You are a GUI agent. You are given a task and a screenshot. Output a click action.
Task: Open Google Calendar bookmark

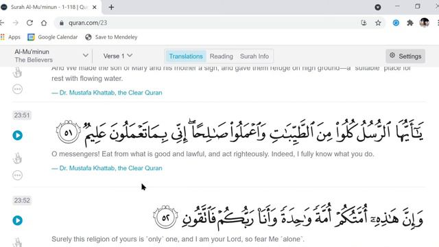point(53,37)
